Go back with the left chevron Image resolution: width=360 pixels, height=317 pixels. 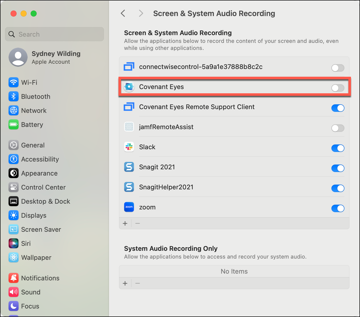(x=123, y=13)
